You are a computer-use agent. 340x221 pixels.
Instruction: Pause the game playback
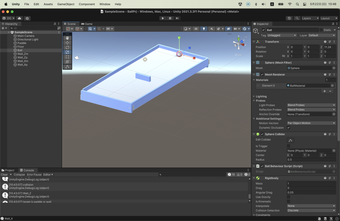pos(170,18)
